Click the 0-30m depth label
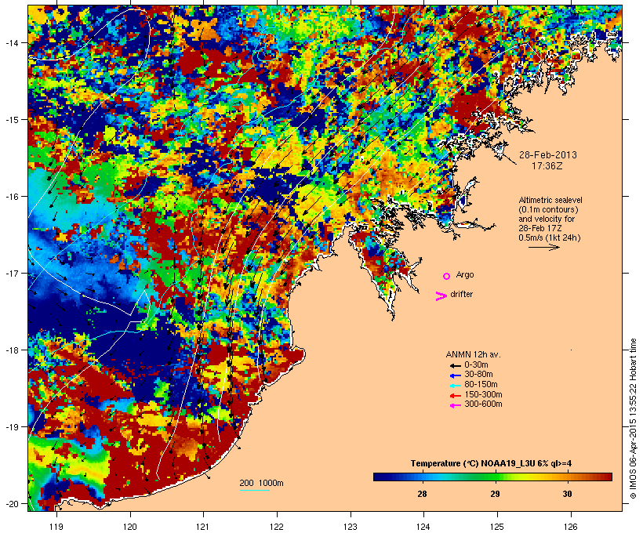The image size is (643, 533). pos(476,365)
